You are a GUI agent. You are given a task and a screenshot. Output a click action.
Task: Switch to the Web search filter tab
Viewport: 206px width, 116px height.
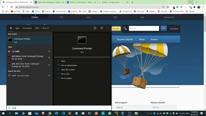tap(37, 28)
